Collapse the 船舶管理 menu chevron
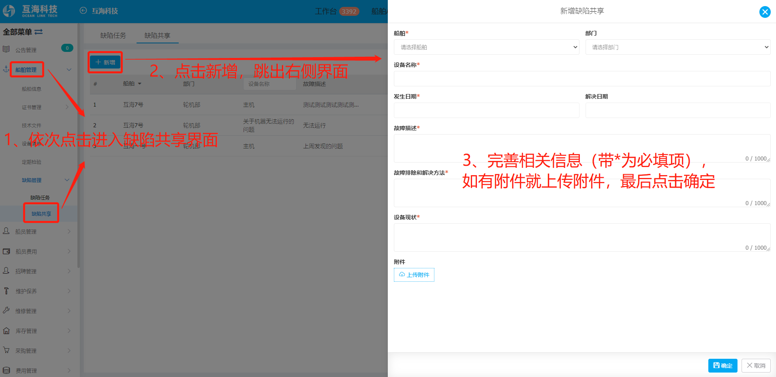The height and width of the screenshot is (377, 776). [x=69, y=70]
